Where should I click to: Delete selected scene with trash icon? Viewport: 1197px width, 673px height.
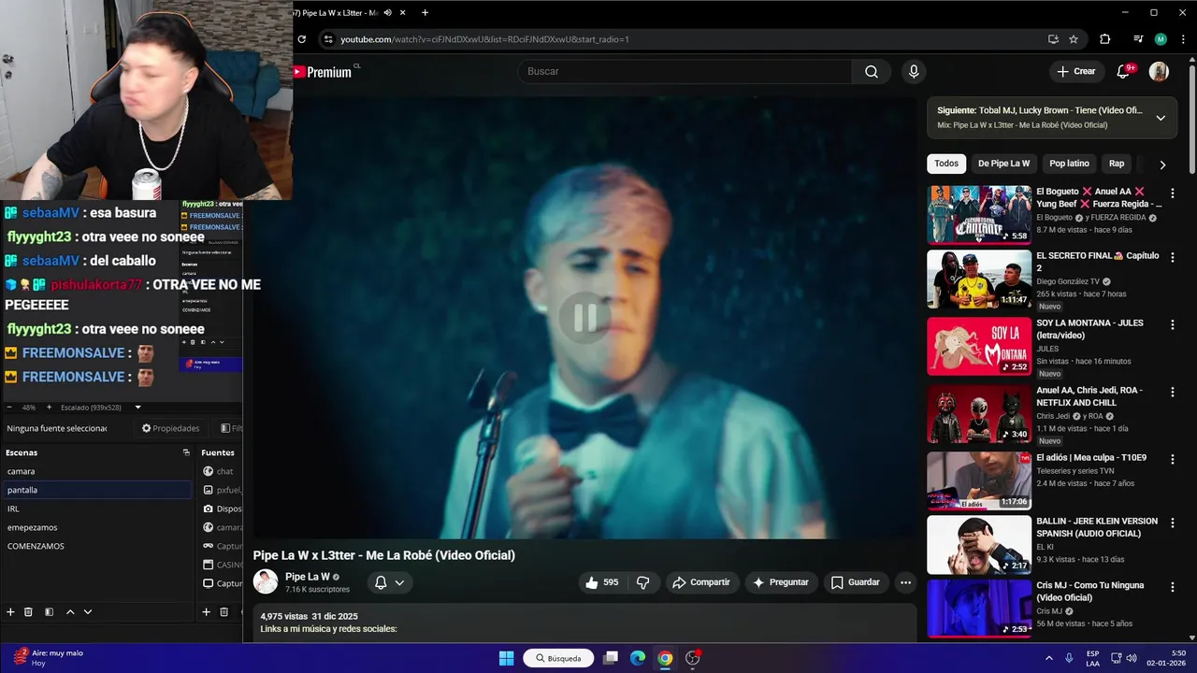(x=28, y=612)
